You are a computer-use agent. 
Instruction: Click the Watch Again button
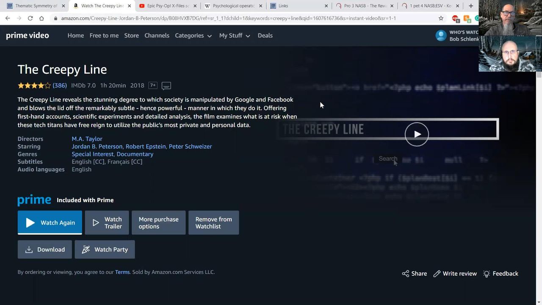50,223
